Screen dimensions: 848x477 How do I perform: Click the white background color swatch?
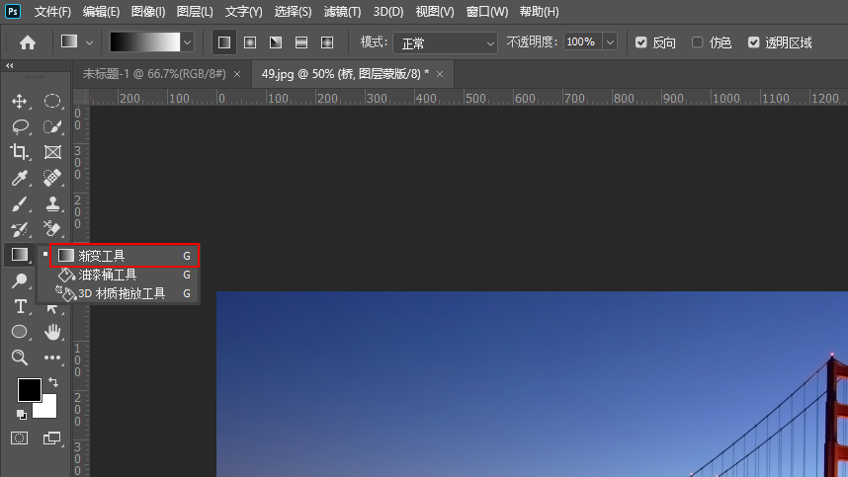(47, 409)
